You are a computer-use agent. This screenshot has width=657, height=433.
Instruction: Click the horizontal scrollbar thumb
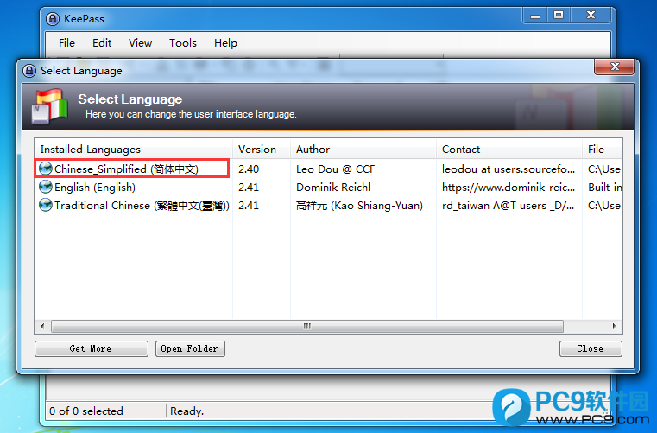tap(307, 326)
